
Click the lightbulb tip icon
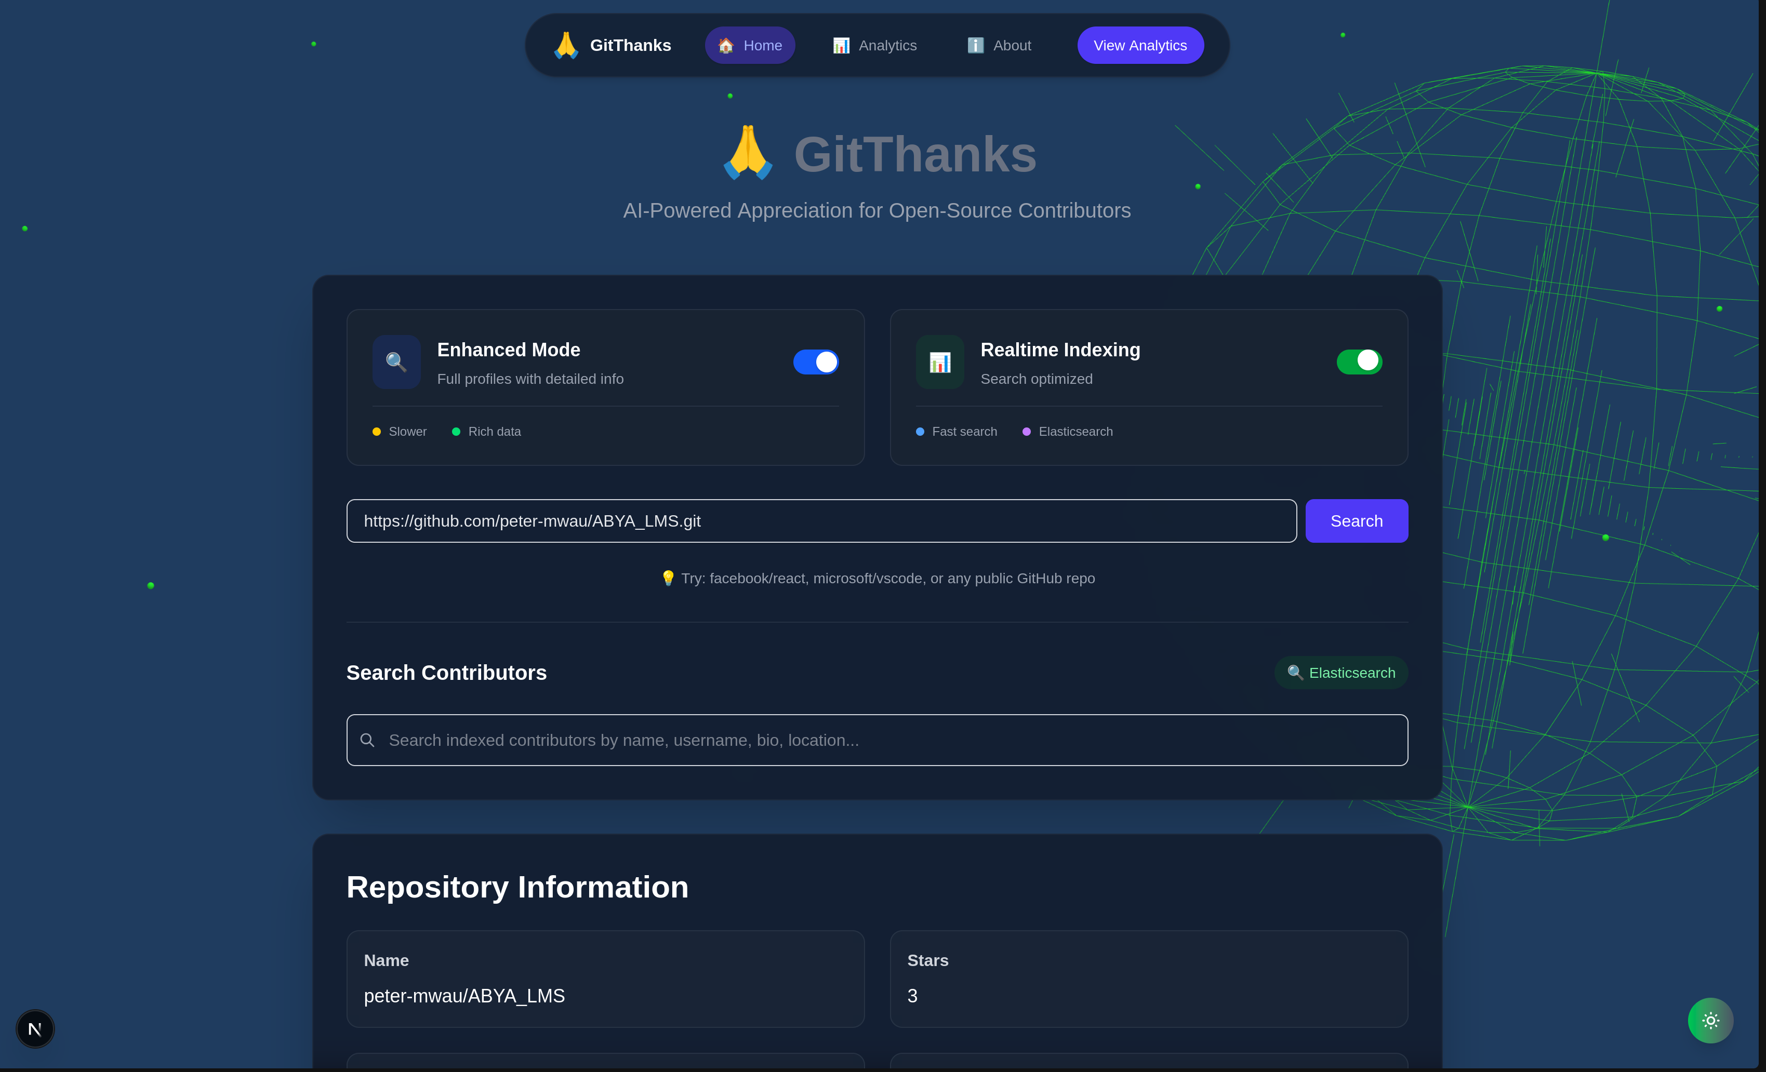667,578
